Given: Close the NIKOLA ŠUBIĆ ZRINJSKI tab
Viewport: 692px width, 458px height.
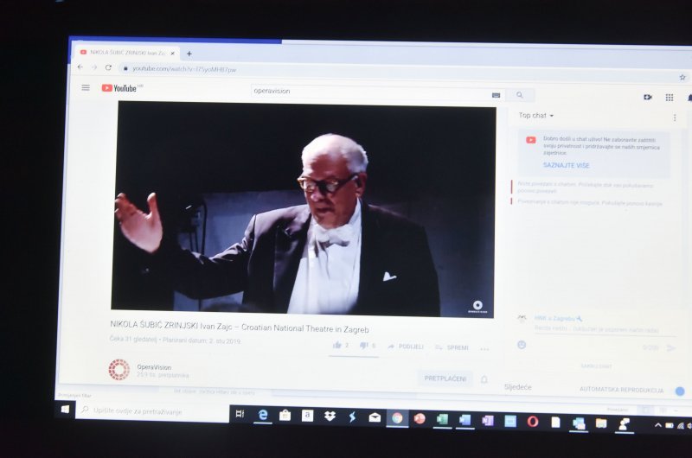Looking at the screenshot, I should pos(172,54).
